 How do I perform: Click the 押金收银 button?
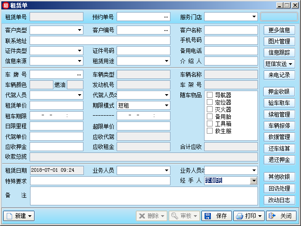point(279,92)
